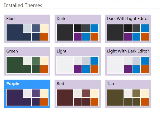Select the Red theme title
160x116 pixels.
[61, 84]
